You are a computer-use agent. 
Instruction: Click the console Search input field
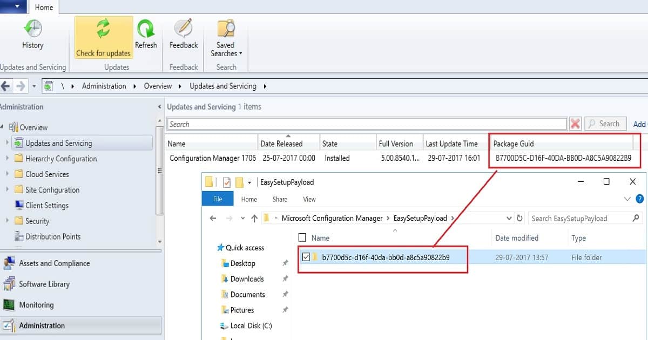367,124
